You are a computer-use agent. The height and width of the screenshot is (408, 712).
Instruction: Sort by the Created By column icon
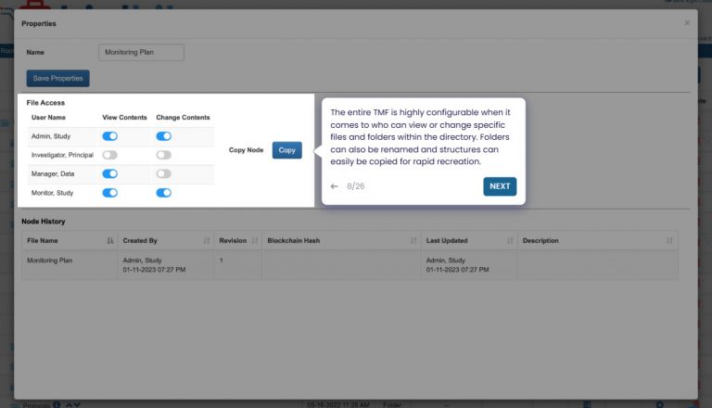[x=206, y=241]
